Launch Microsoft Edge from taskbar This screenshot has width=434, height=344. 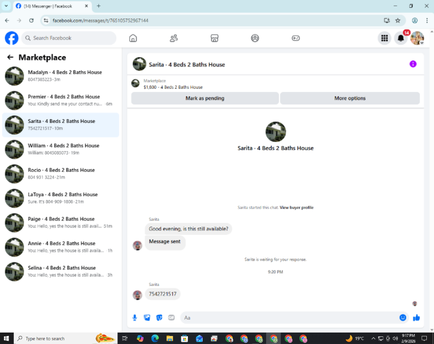[x=155, y=338]
